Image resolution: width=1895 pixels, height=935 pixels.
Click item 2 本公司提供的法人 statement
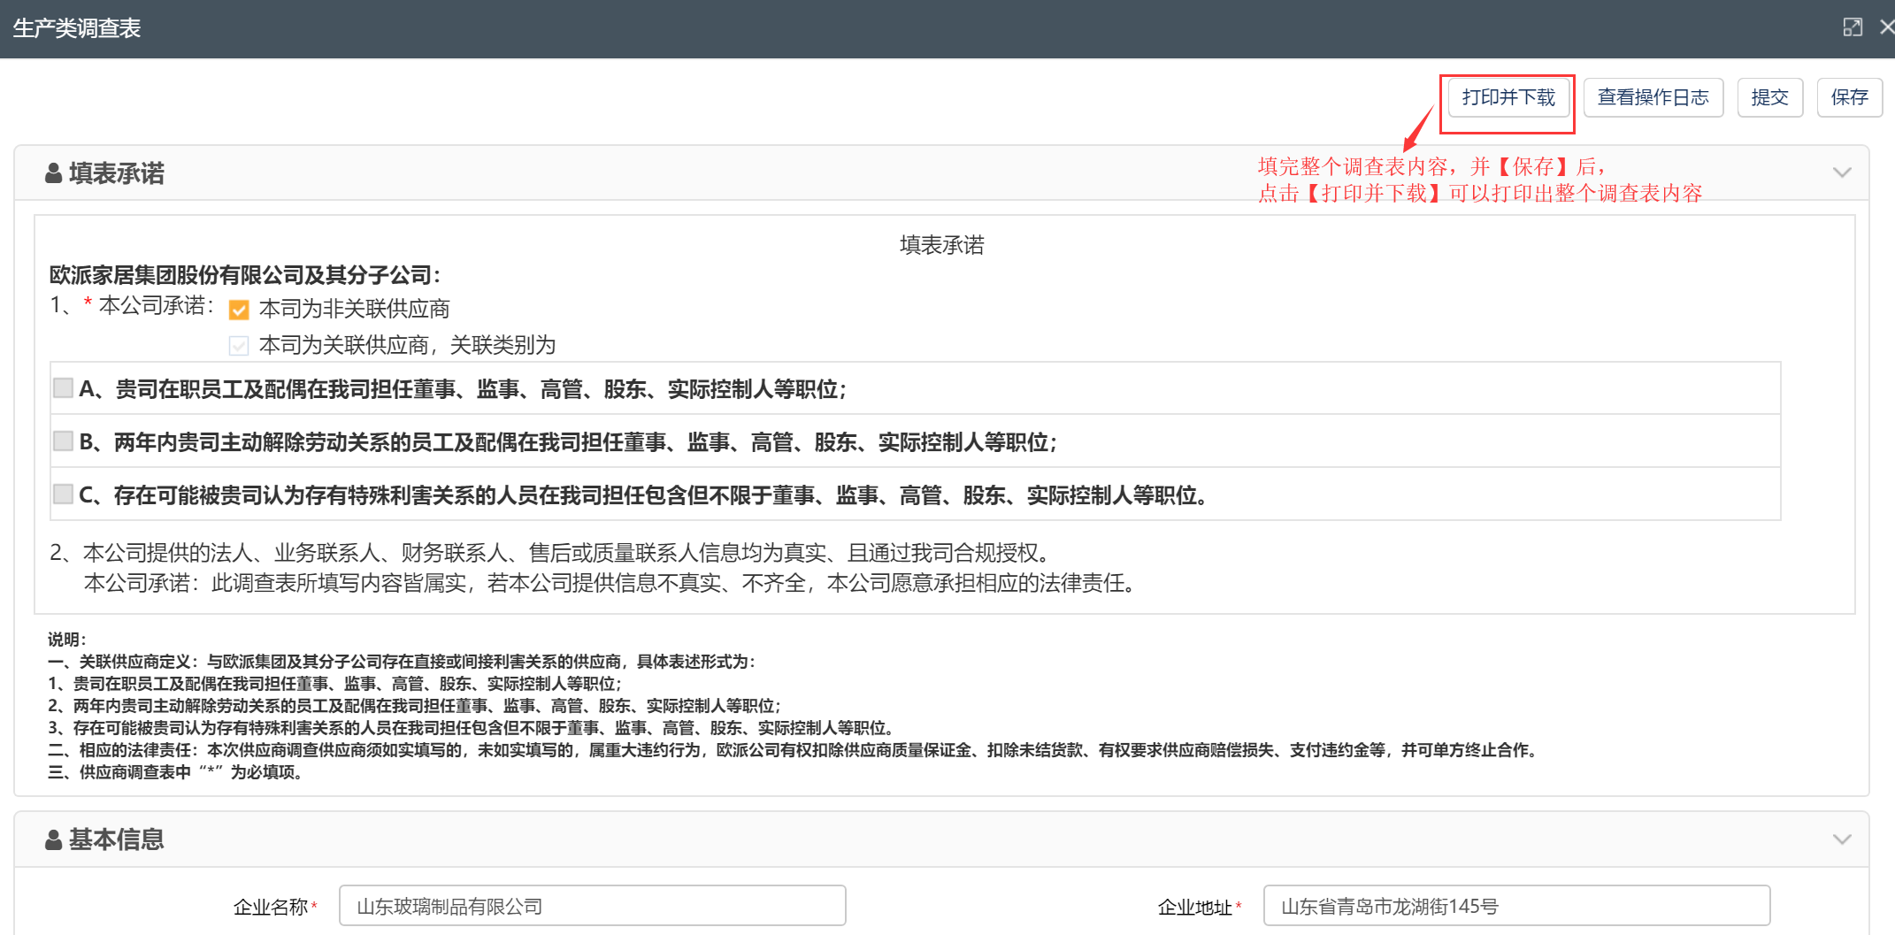554,553
